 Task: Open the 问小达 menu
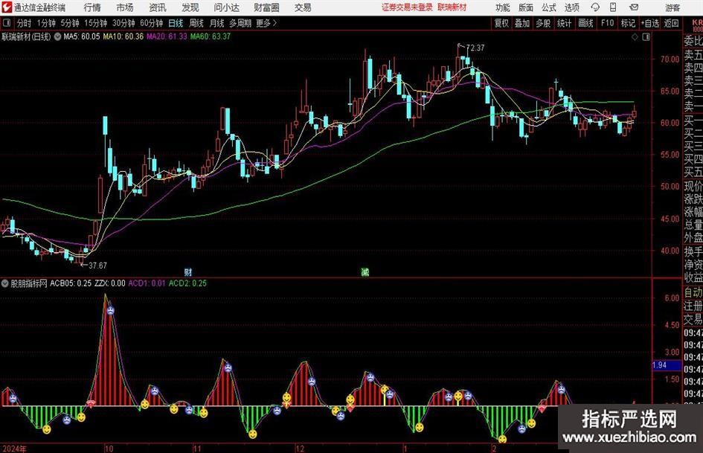click(x=226, y=7)
